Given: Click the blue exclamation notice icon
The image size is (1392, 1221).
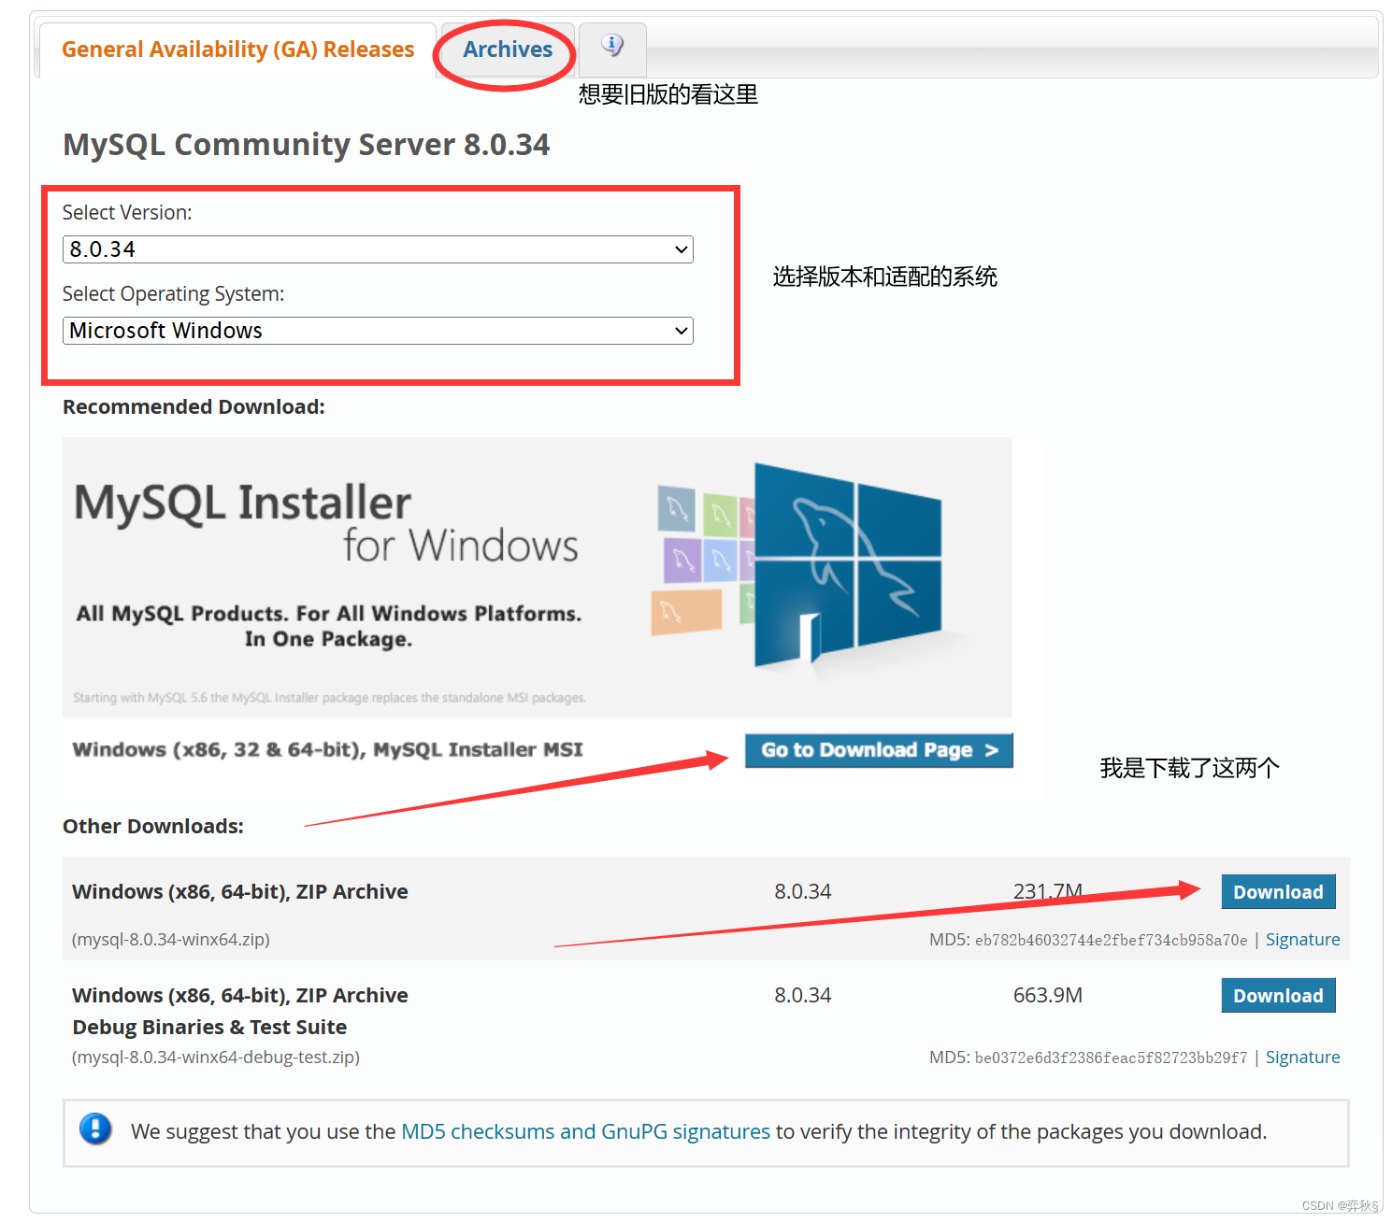Looking at the screenshot, I should [95, 1129].
